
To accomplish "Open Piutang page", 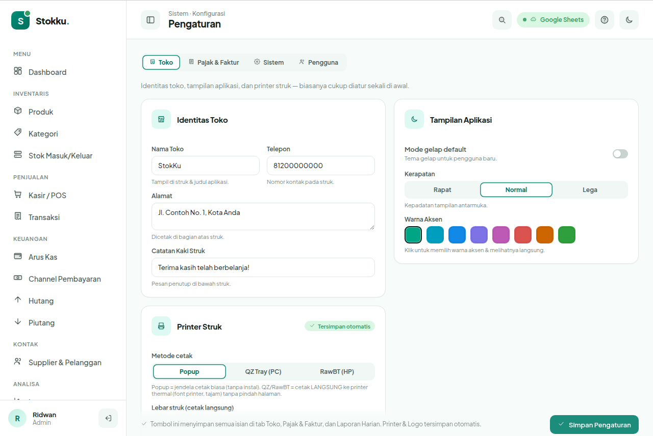I will pos(63,322).
